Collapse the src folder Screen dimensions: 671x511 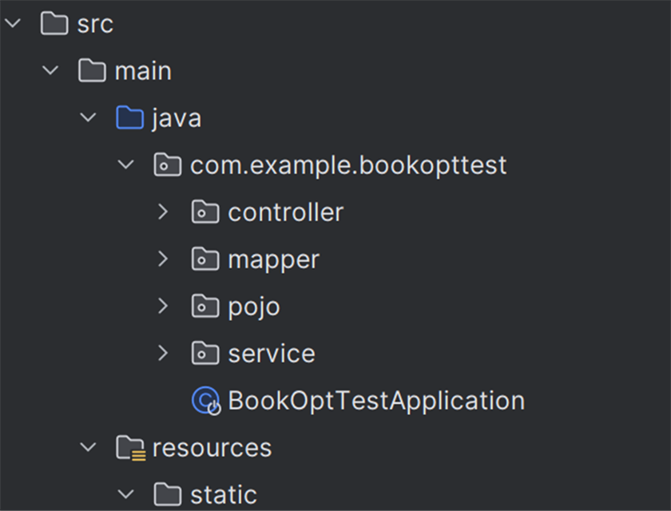click(13, 23)
